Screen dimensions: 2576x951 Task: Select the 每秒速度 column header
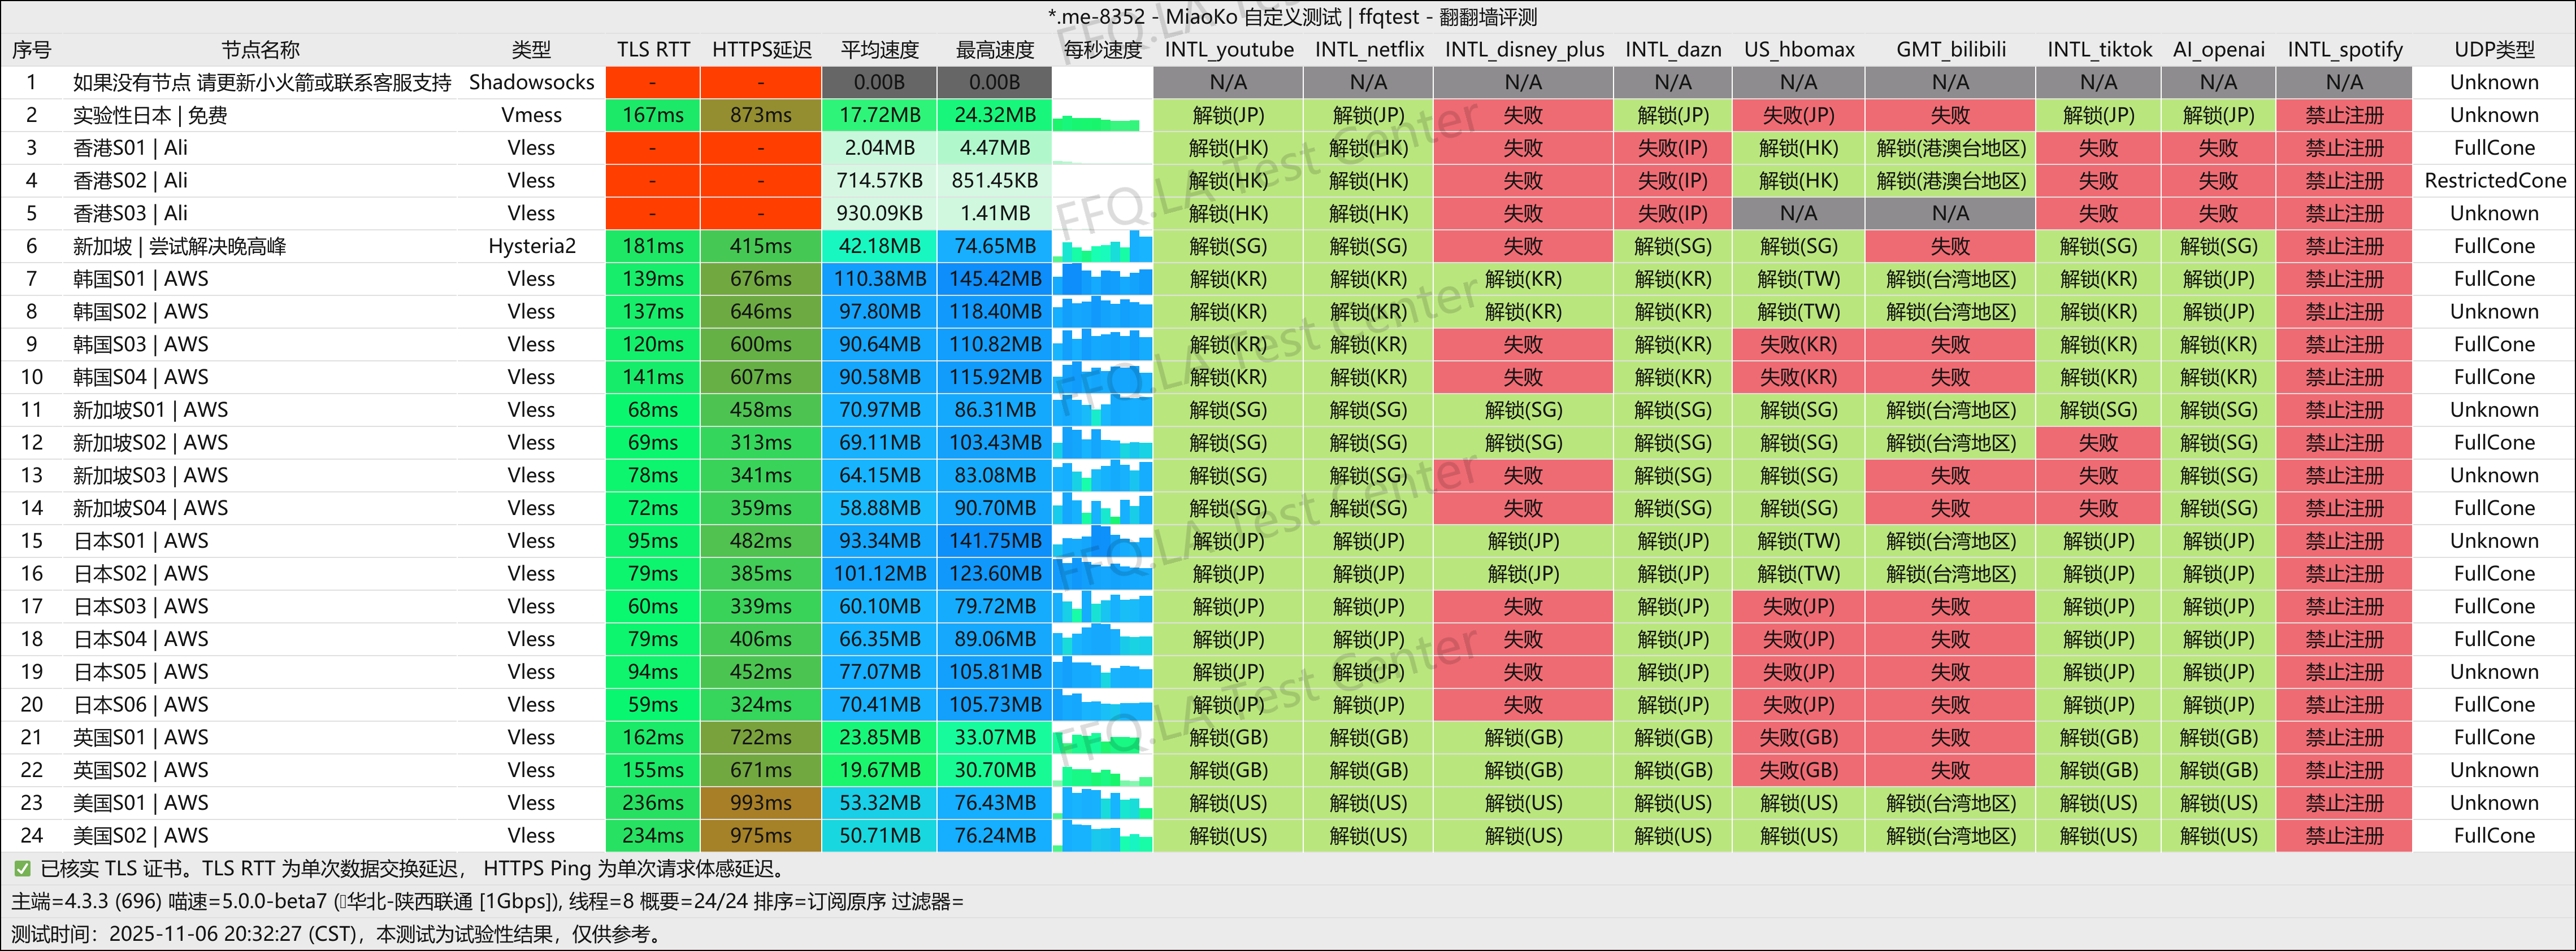[1102, 50]
